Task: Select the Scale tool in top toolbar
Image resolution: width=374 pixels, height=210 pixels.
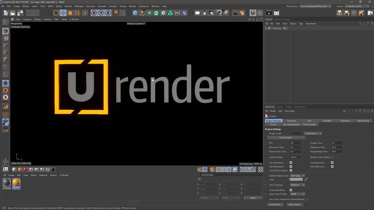Action: click(x=70, y=13)
